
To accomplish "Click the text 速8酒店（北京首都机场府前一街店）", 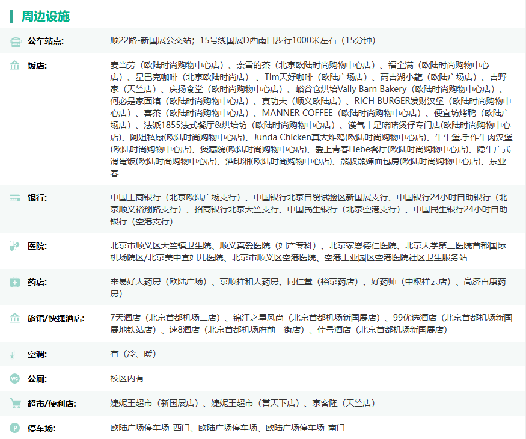I will 239,330.
